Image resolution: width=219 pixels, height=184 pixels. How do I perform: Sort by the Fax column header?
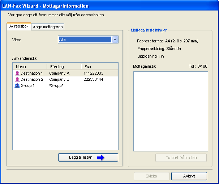(x=99, y=67)
